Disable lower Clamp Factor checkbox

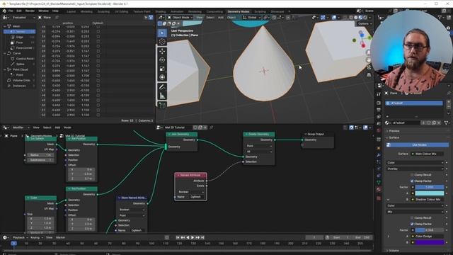(412, 224)
